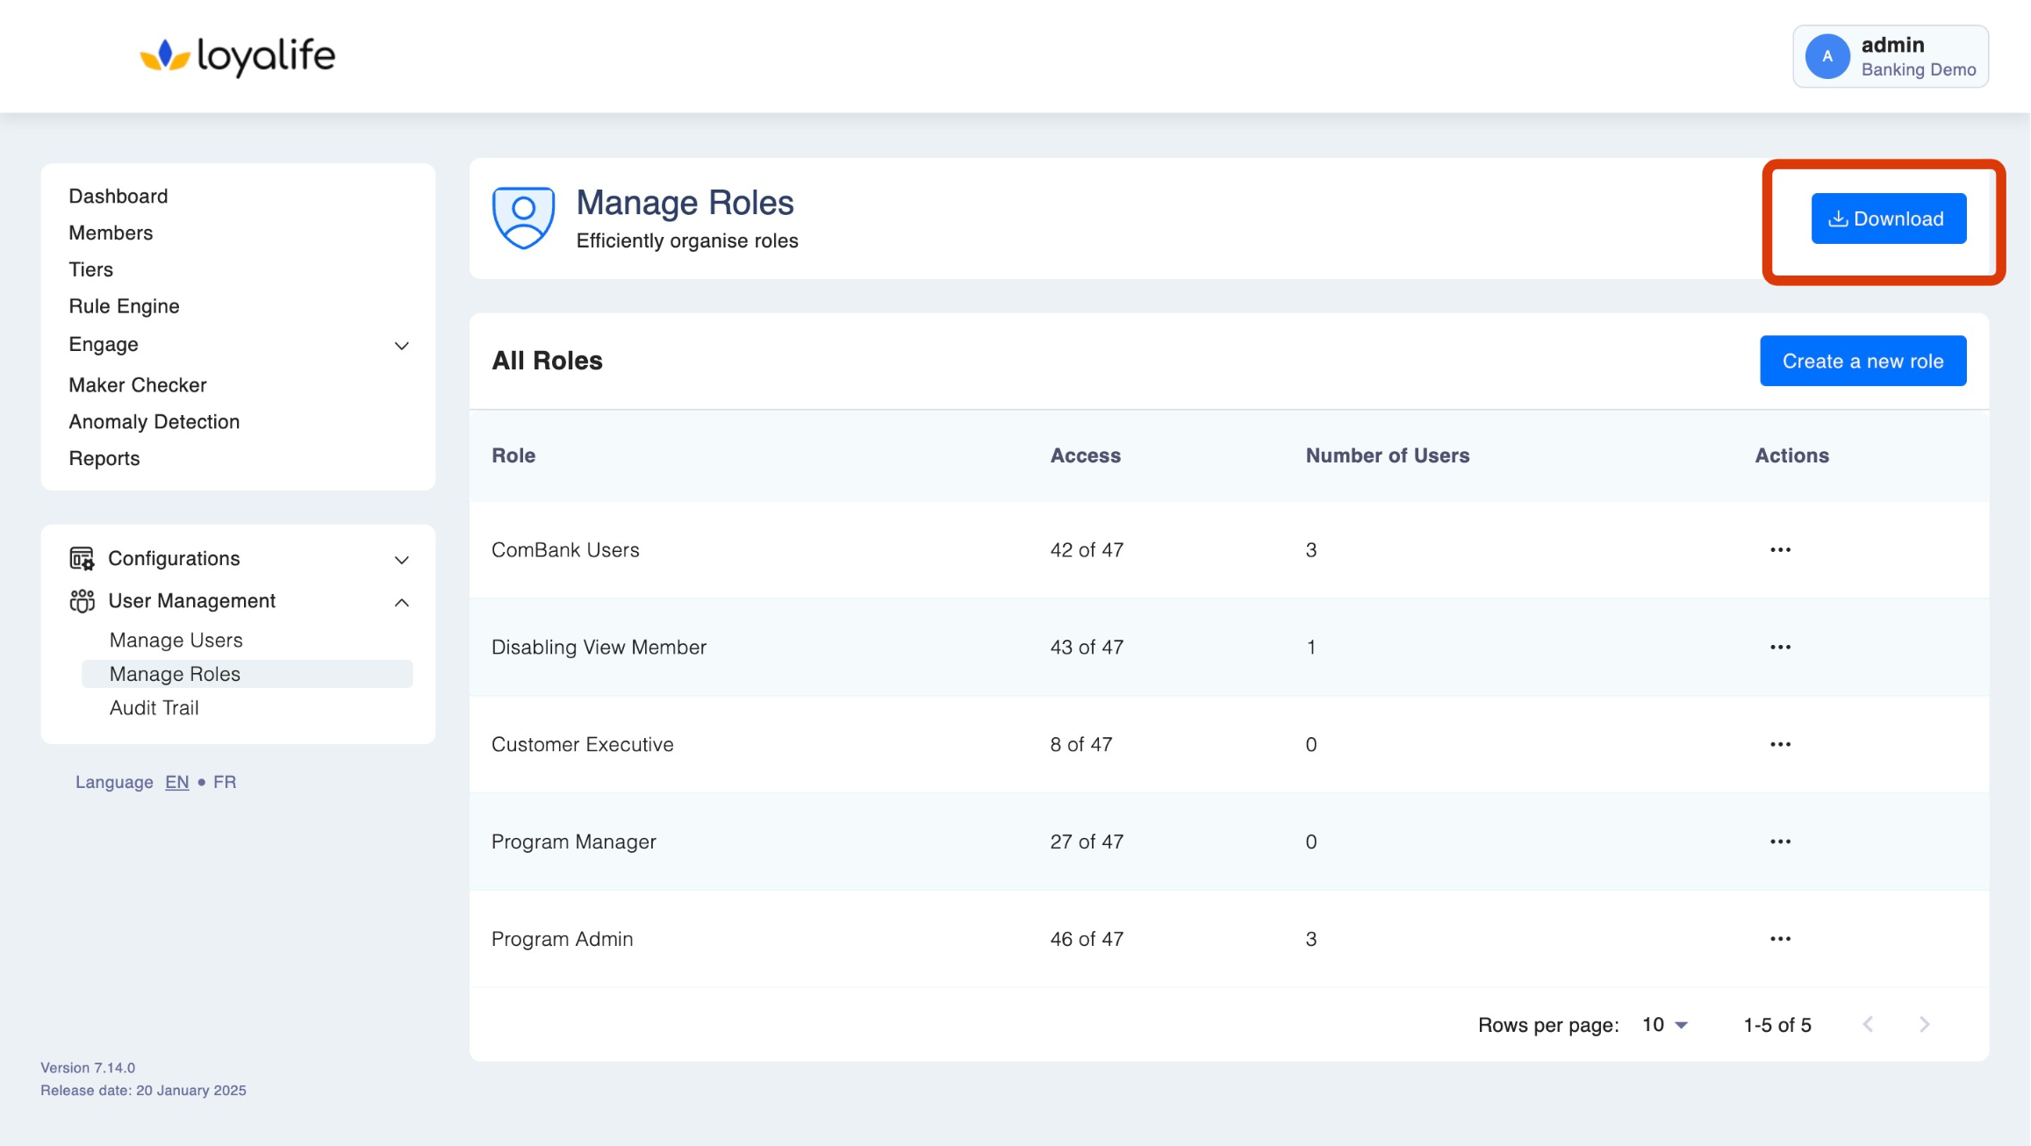Go to next page of roles
Screen dimensions: 2031x1146
click(1924, 1025)
